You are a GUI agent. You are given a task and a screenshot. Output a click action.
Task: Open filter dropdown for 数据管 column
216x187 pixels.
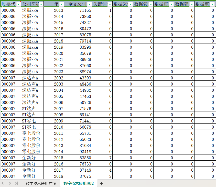pos(151,4)
